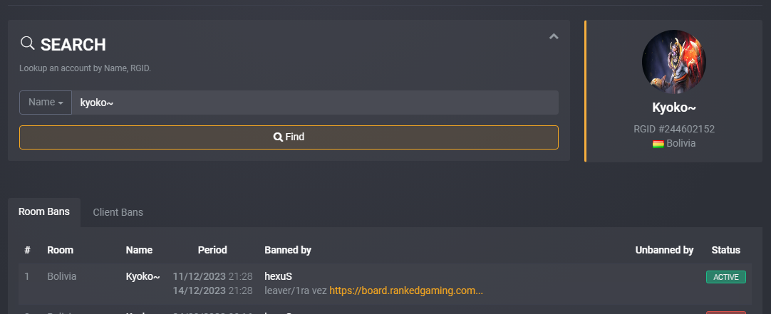Click the Period column header
The width and height of the screenshot is (771, 314).
click(x=212, y=250)
